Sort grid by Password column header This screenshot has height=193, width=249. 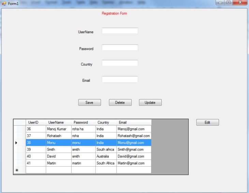point(84,123)
